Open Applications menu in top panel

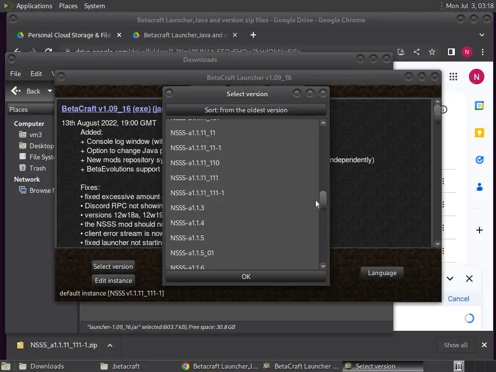[x=34, y=6]
